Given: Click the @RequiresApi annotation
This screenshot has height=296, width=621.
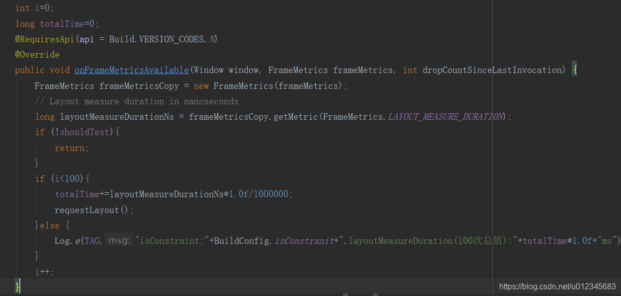Looking at the screenshot, I should pos(45,39).
